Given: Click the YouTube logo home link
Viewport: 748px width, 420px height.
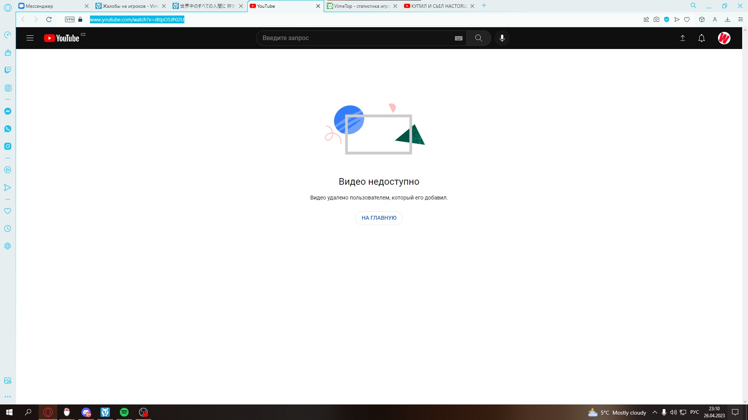Looking at the screenshot, I should [x=62, y=38].
